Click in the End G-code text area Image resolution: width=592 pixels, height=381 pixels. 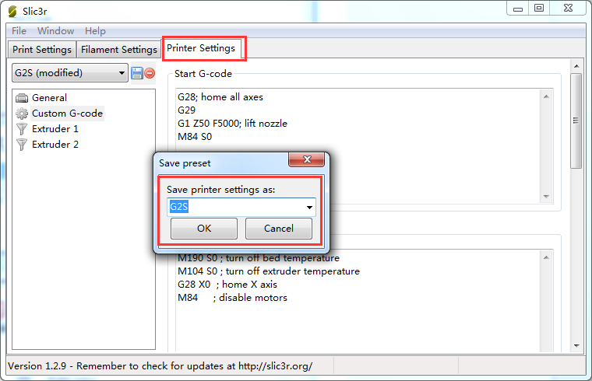(x=358, y=302)
